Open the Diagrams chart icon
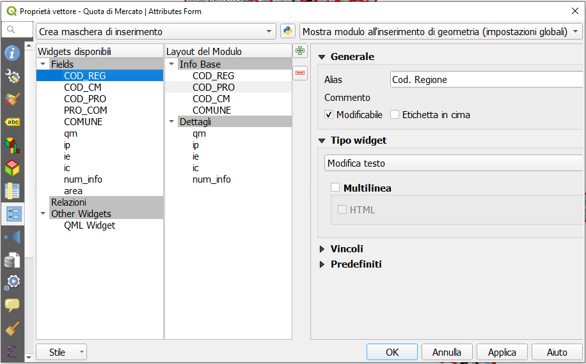This screenshot has width=586, height=364. 12,145
